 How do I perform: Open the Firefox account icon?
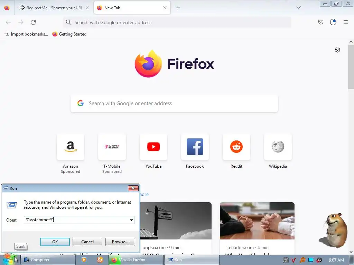point(333,22)
